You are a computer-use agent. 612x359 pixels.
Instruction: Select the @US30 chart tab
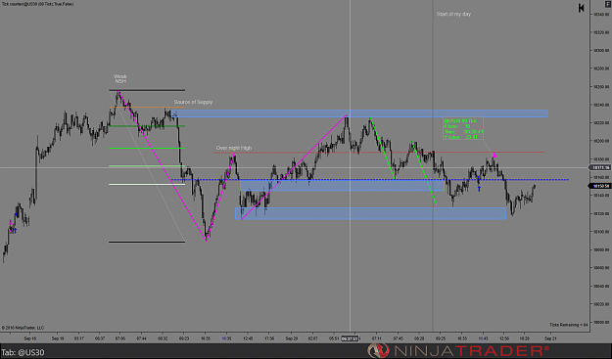[x=24, y=353]
